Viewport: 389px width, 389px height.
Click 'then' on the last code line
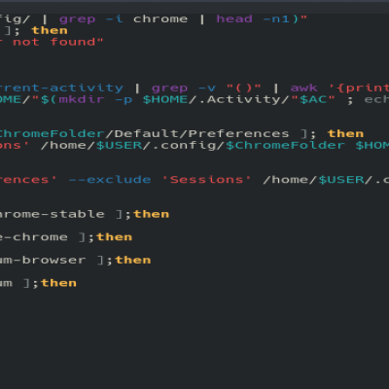coord(58,283)
